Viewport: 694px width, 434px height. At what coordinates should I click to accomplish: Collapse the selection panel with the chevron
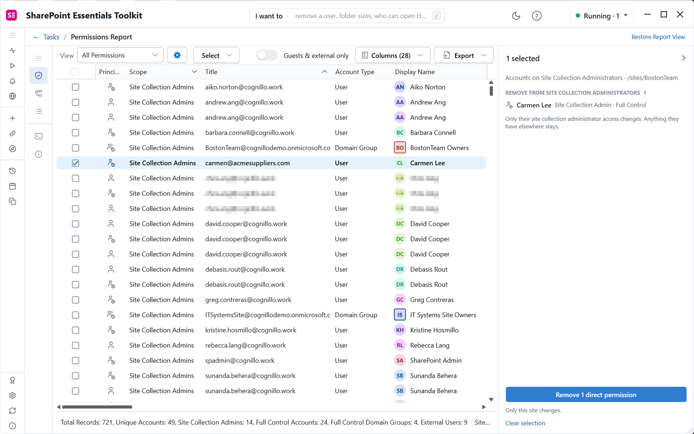683,58
